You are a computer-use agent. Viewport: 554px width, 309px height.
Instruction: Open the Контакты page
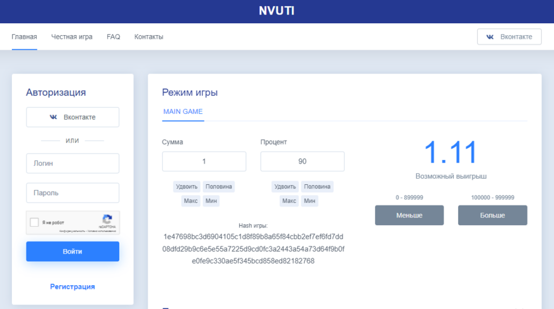click(149, 37)
